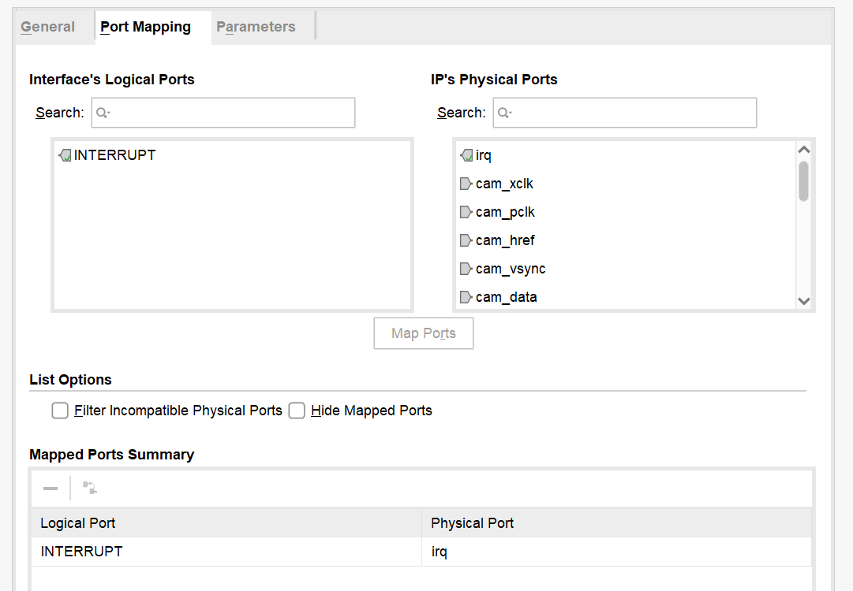Open the logical ports search options dropdown
853x591 pixels.
103,113
